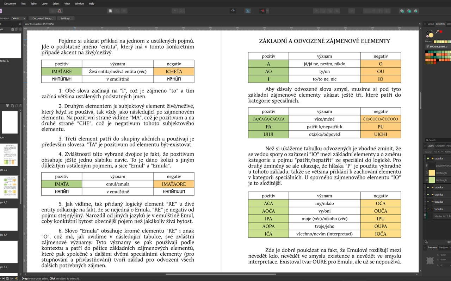Click the rotation R field

pyautogui.click(x=445, y=265)
